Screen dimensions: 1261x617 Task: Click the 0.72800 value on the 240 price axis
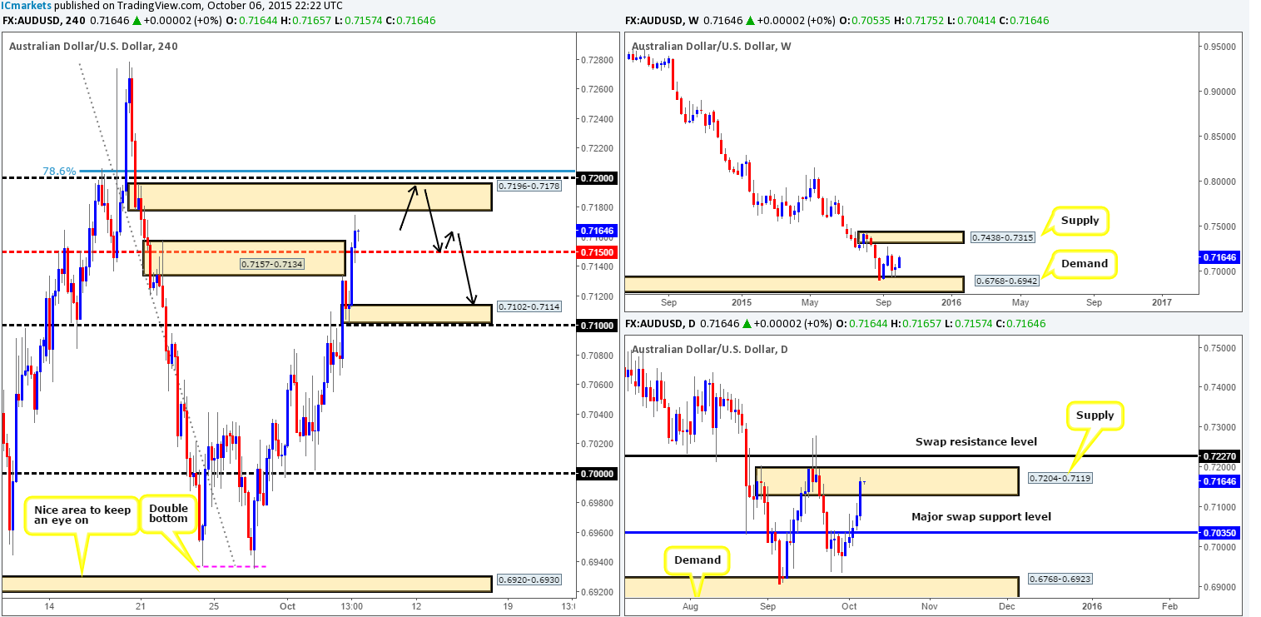(597, 59)
